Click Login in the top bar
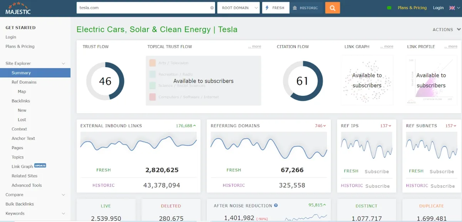462x222 pixels. tap(438, 8)
